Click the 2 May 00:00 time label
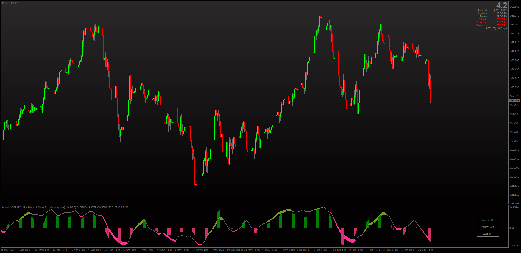 (147, 250)
